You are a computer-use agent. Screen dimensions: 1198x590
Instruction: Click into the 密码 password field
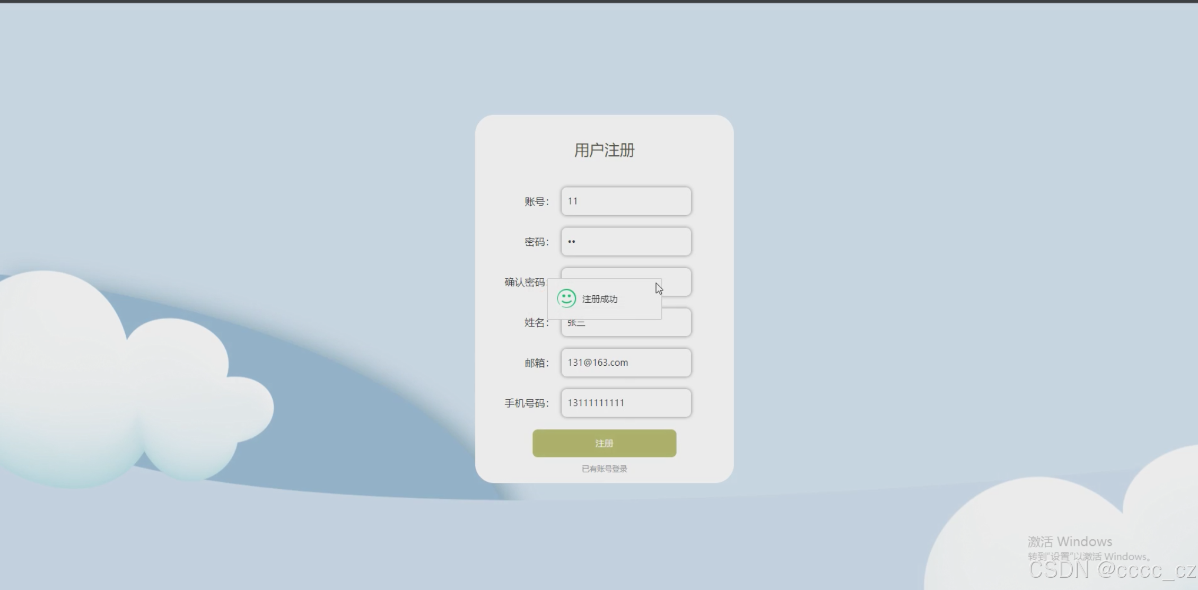[626, 242]
